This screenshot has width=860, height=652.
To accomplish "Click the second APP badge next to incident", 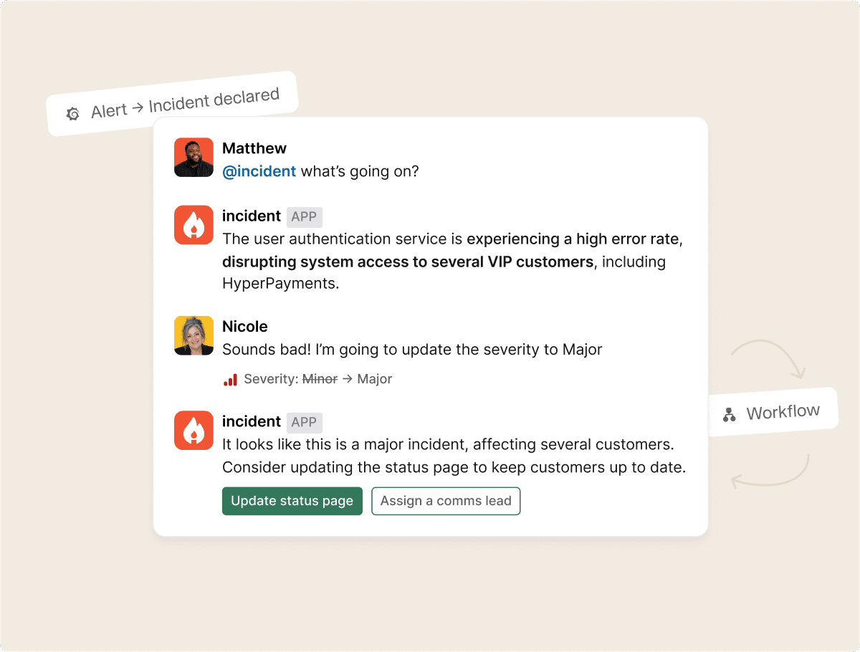I will [x=305, y=422].
